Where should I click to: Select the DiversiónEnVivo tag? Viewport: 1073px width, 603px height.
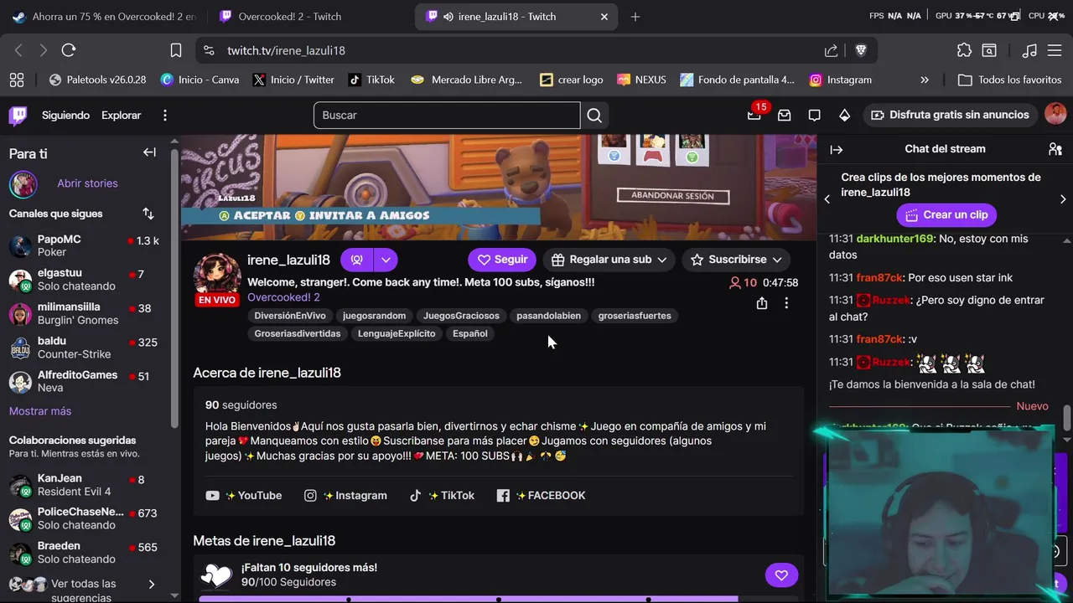click(x=290, y=316)
